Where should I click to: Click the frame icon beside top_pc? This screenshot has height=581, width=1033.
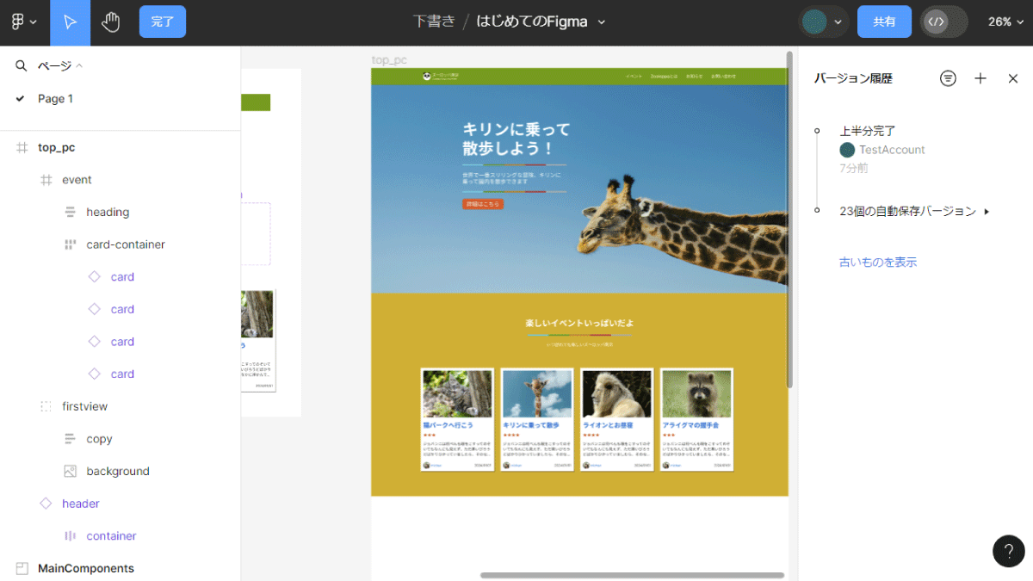point(22,147)
